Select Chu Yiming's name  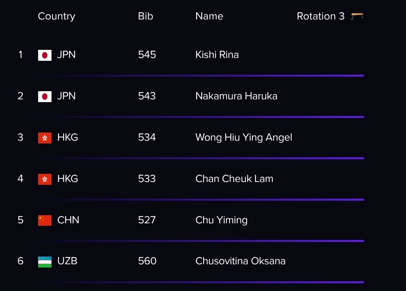point(221,220)
